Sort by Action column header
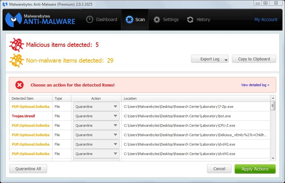 pyautogui.click(x=96, y=98)
